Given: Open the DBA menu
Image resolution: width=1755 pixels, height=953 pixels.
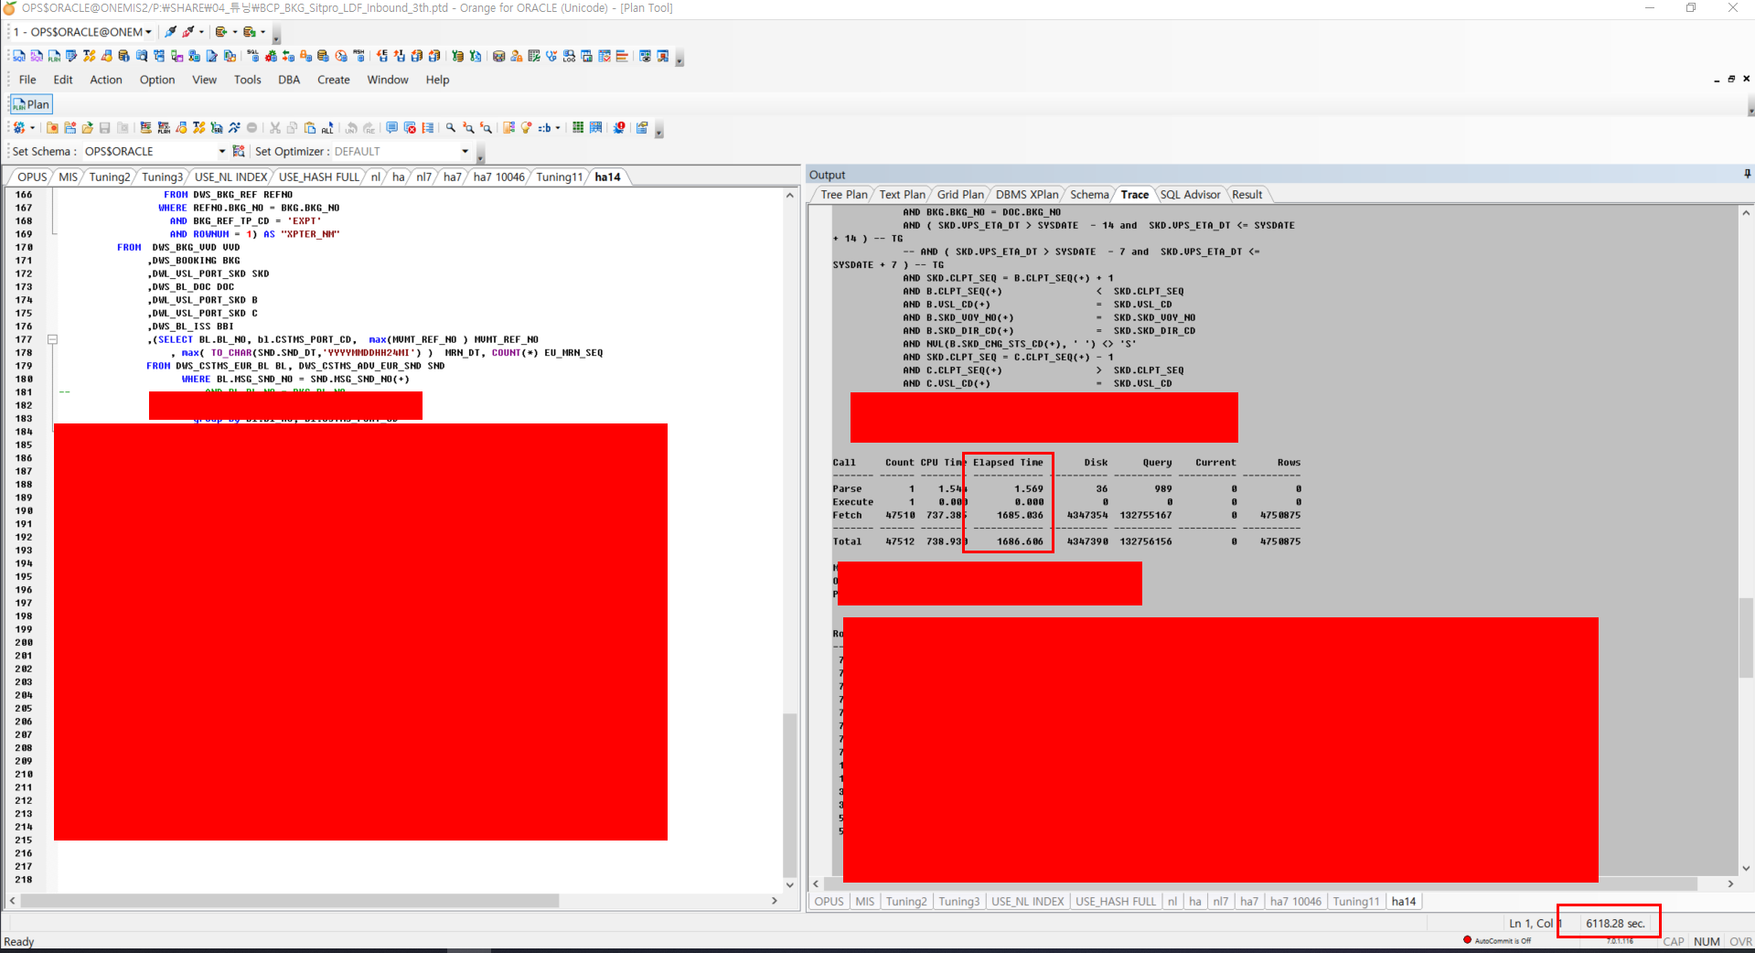Looking at the screenshot, I should point(289,80).
